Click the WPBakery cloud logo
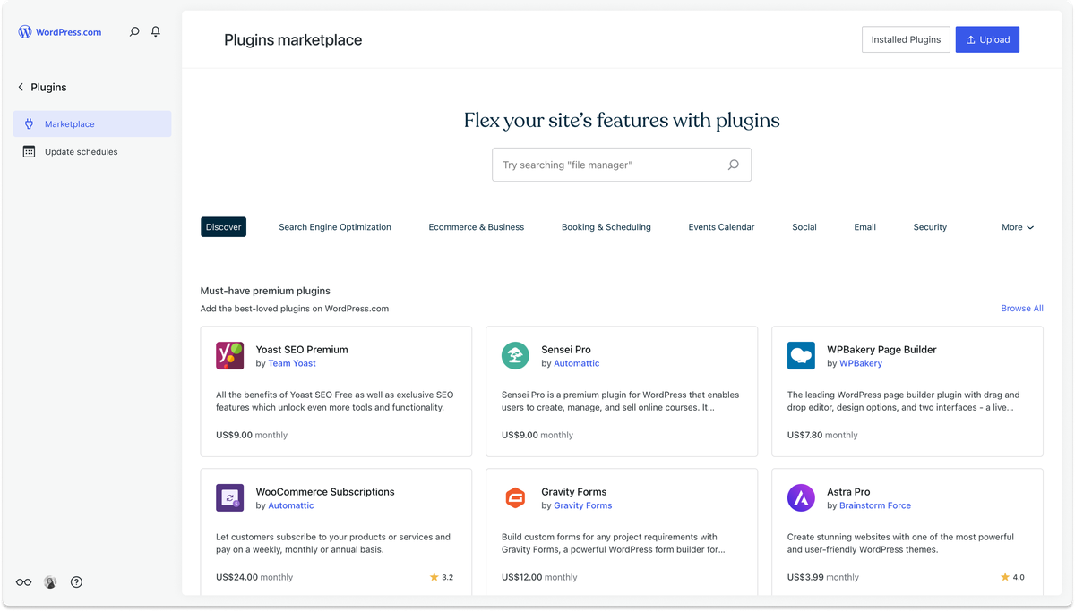The image size is (1075, 611). pyautogui.click(x=801, y=355)
